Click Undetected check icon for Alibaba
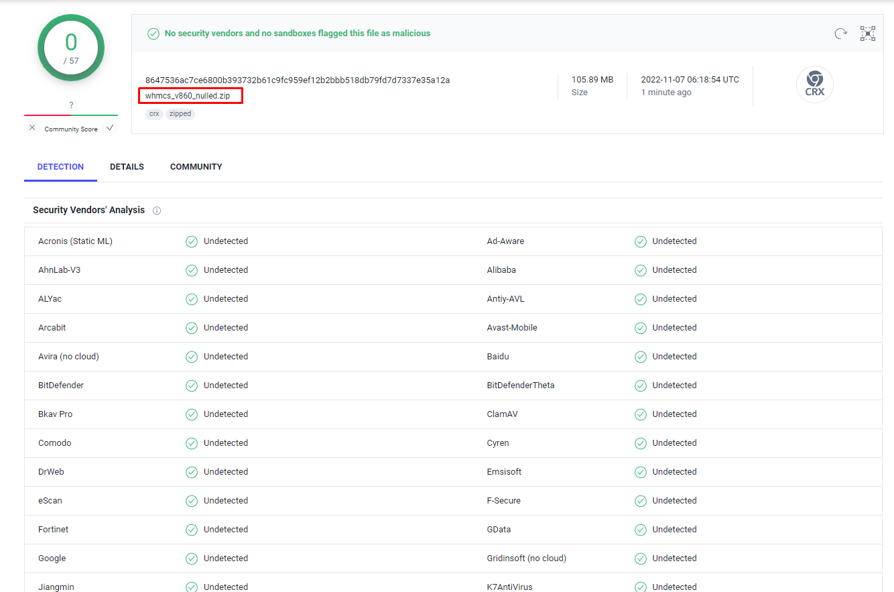The height and width of the screenshot is (592, 894). [641, 270]
